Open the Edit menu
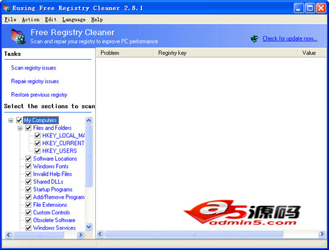329x250 pixels. [x=51, y=20]
